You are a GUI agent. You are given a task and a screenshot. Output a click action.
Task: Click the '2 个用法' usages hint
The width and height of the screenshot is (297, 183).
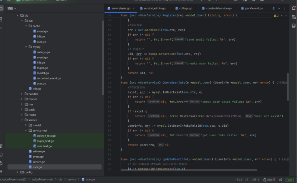(282, 83)
